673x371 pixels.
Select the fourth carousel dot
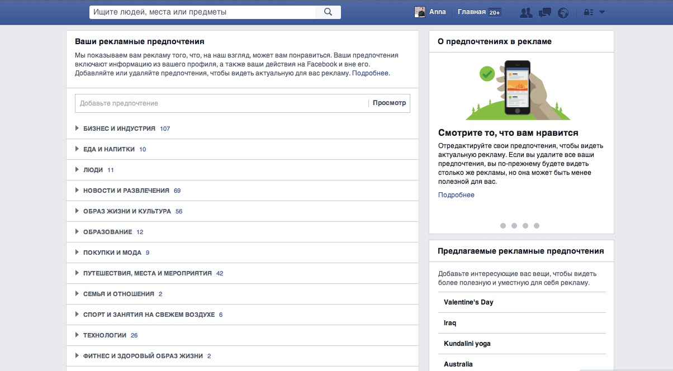pyautogui.click(x=537, y=226)
